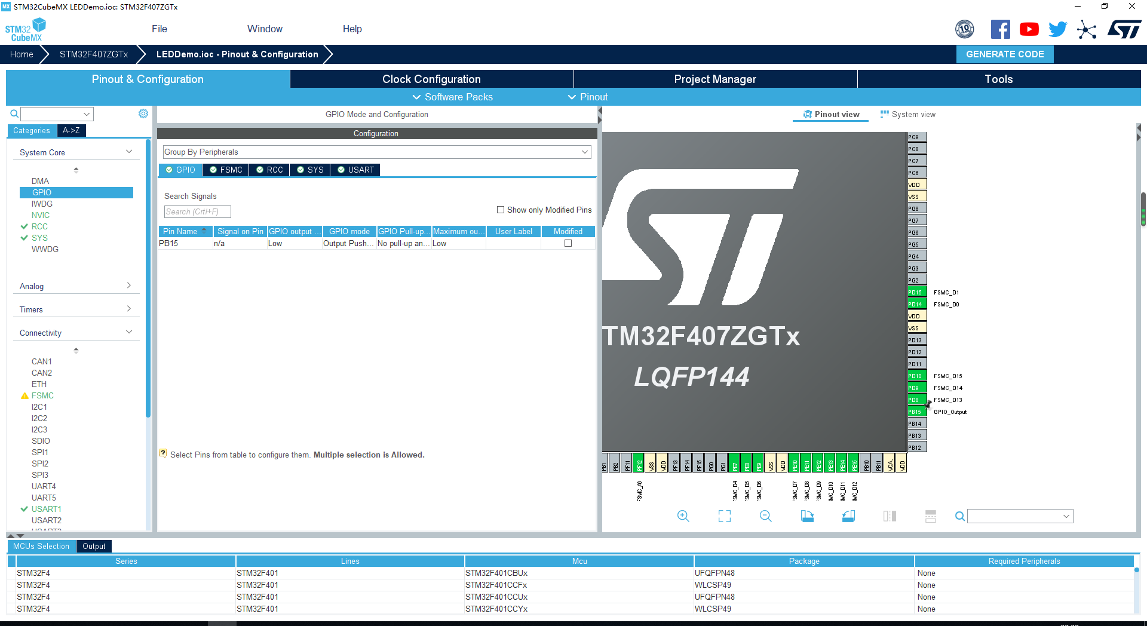This screenshot has height=626, width=1147.
Task: Select USART1 in Connectivity list
Action: tap(47, 509)
